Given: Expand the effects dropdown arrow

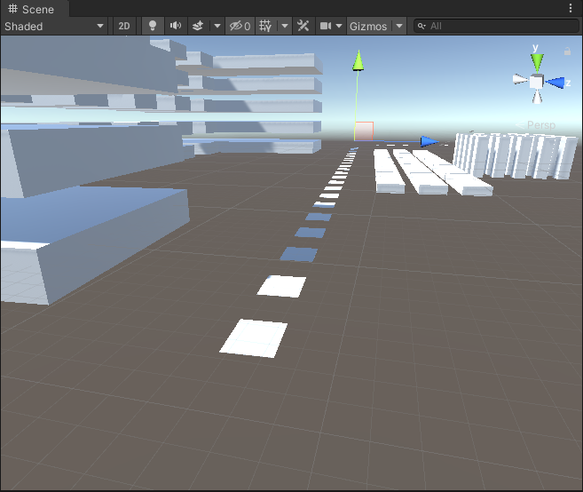Looking at the screenshot, I should tap(217, 27).
